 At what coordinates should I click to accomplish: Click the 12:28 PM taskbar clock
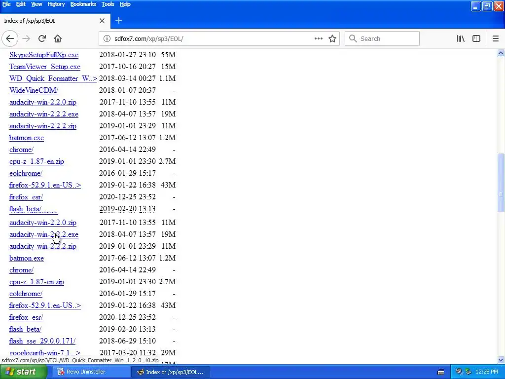pos(487,372)
